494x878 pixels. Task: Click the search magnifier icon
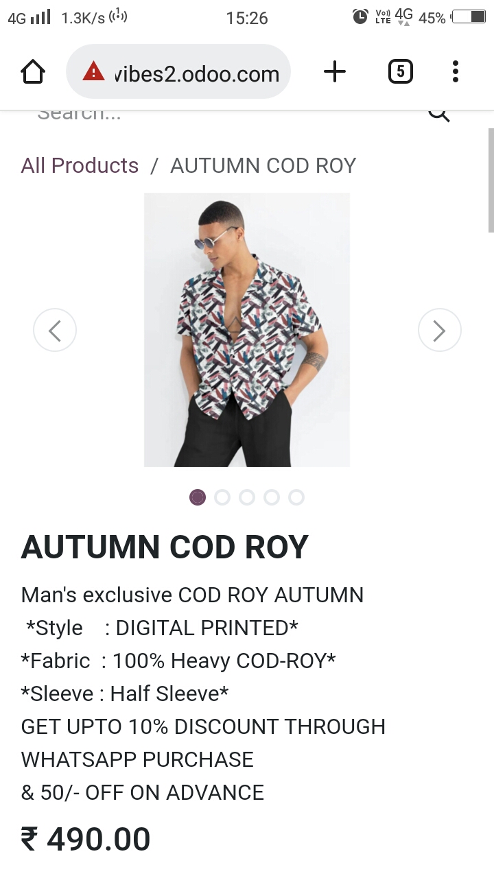click(x=439, y=114)
